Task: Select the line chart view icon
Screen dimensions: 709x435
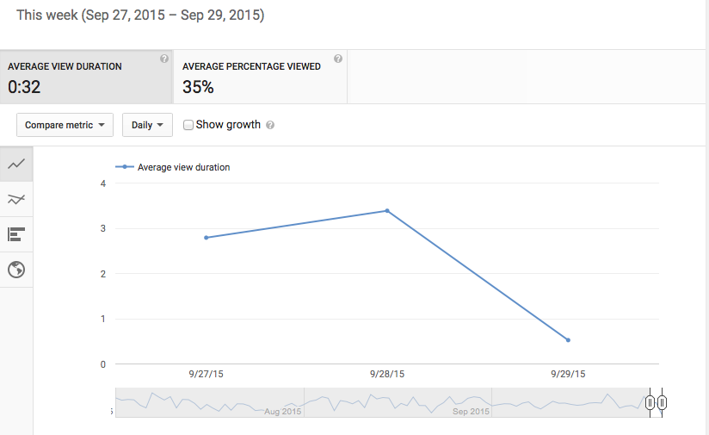Action: (x=16, y=164)
